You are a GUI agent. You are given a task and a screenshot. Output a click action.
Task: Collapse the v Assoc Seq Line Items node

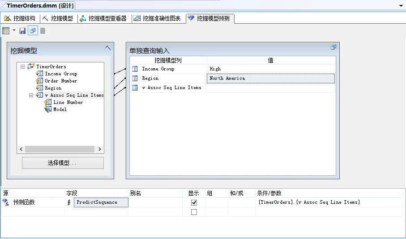tap(31, 95)
